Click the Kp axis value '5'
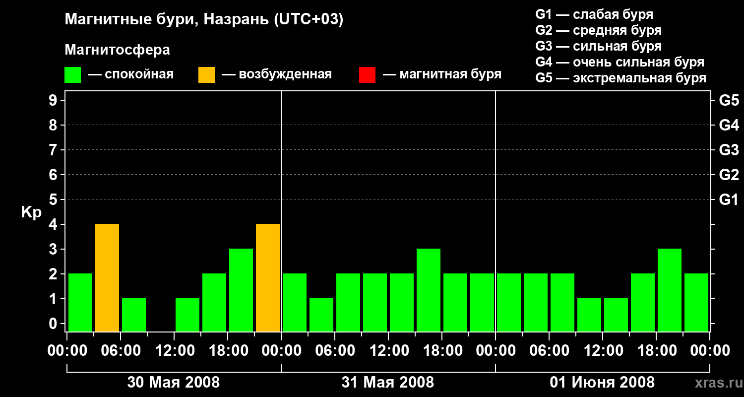The image size is (744, 397). coord(54,199)
